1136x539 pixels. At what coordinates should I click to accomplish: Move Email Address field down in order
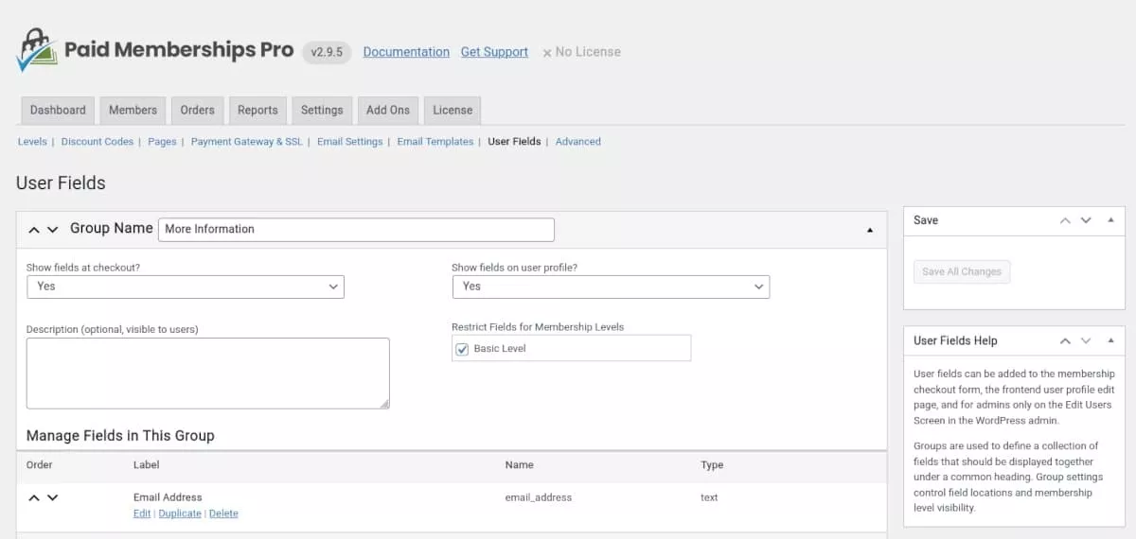(x=52, y=497)
